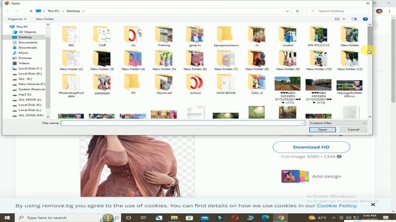Select New folder (3) with black thumbnail
The image size is (396, 222).
coord(102,60)
